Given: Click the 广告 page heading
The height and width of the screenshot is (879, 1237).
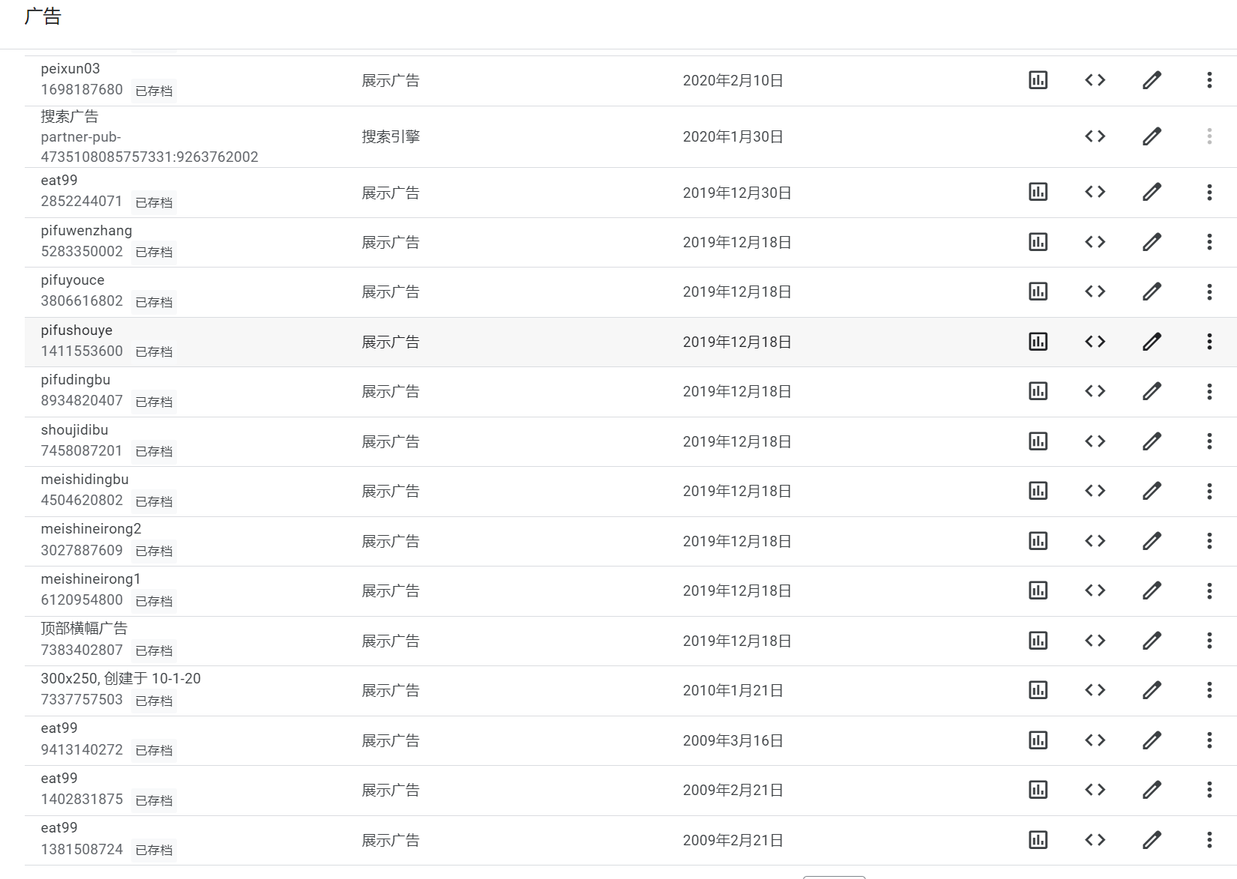Looking at the screenshot, I should click(43, 16).
